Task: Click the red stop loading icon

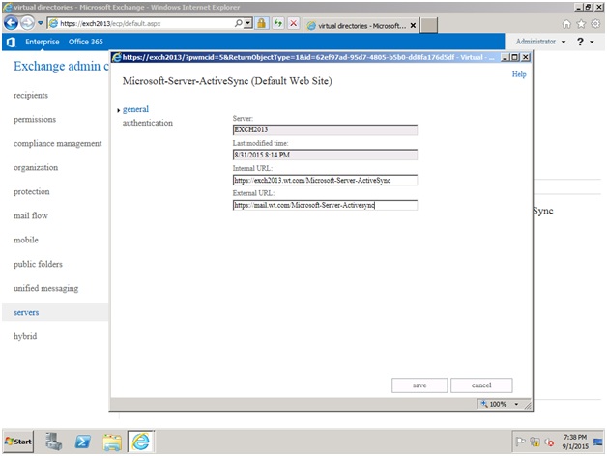Action: point(294,23)
